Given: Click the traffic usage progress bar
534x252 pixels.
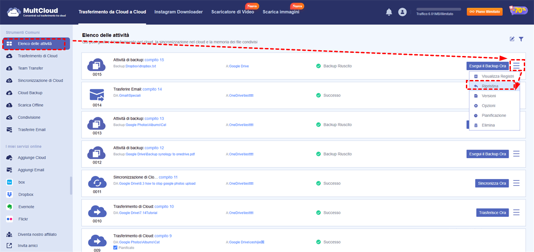Looking at the screenshot, I should [439, 9].
